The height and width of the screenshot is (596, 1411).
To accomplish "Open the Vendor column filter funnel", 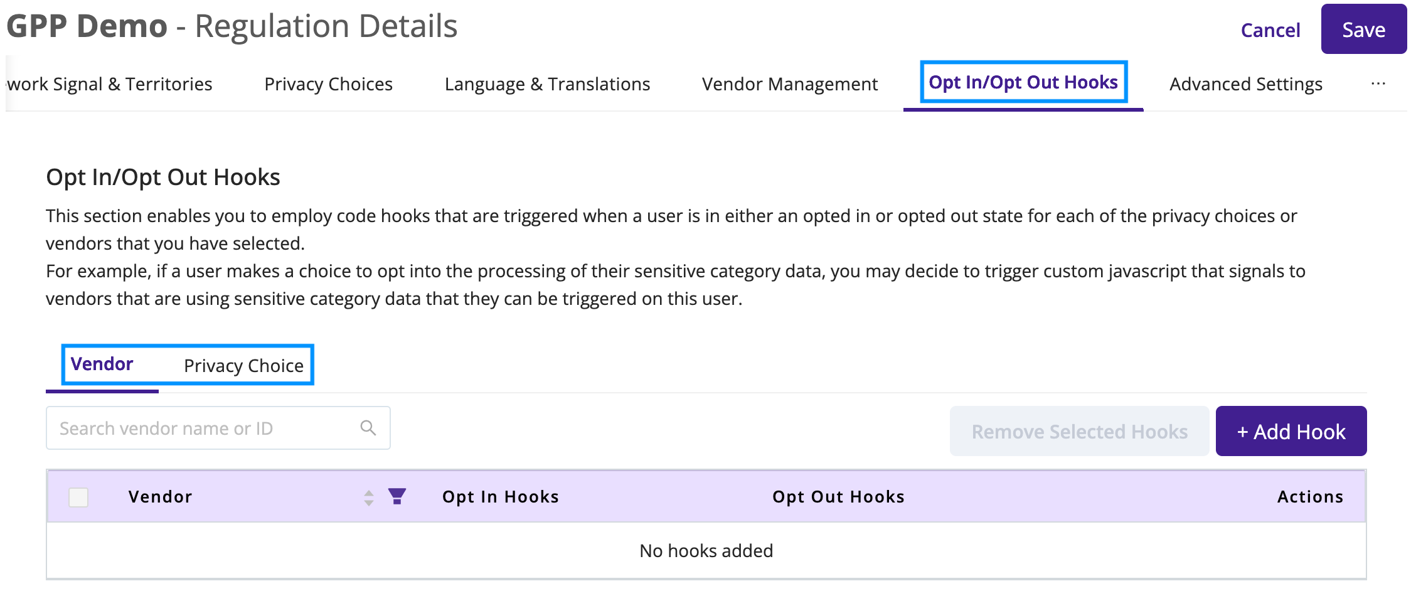I will pyautogui.click(x=397, y=496).
